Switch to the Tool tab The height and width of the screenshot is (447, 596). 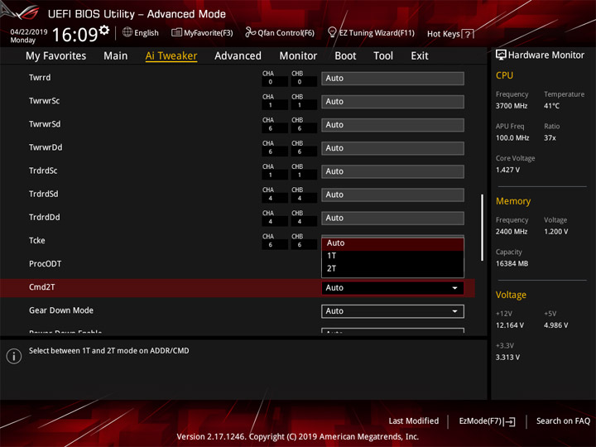(383, 56)
